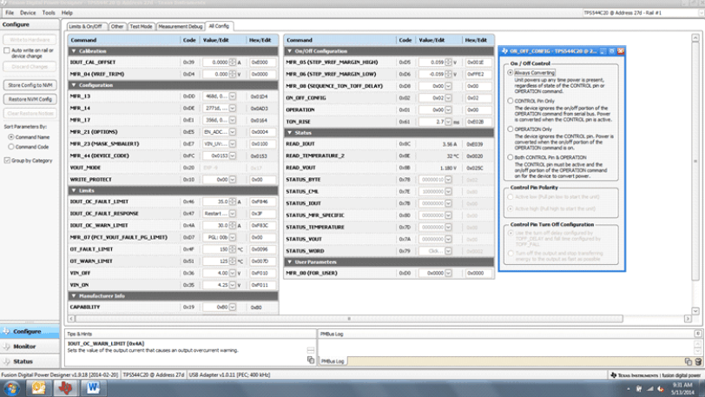705x397 pixels.
Task: Click IOUT_CAL_OFFSET value stepper
Action: click(x=233, y=63)
